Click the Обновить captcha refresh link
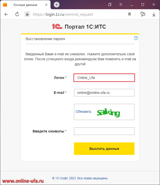160x185 pixels. pos(83,112)
